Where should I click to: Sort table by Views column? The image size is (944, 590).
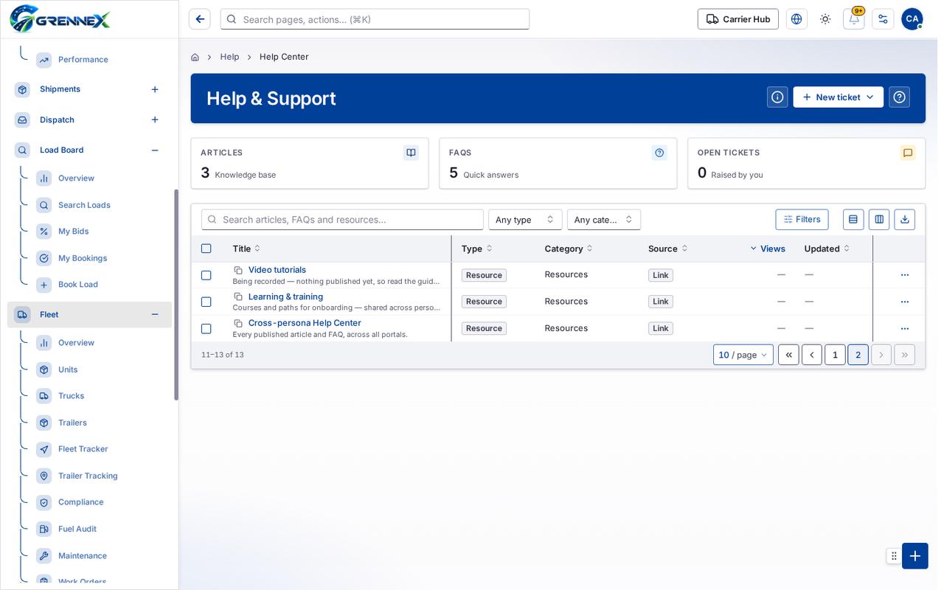(x=768, y=249)
